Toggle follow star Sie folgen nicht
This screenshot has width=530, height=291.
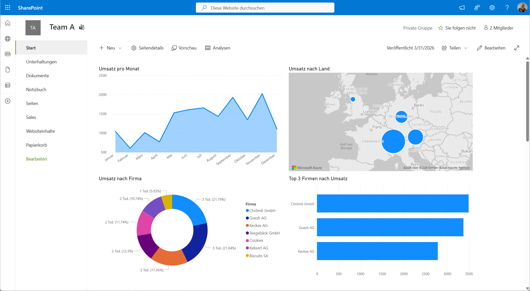[x=441, y=28]
